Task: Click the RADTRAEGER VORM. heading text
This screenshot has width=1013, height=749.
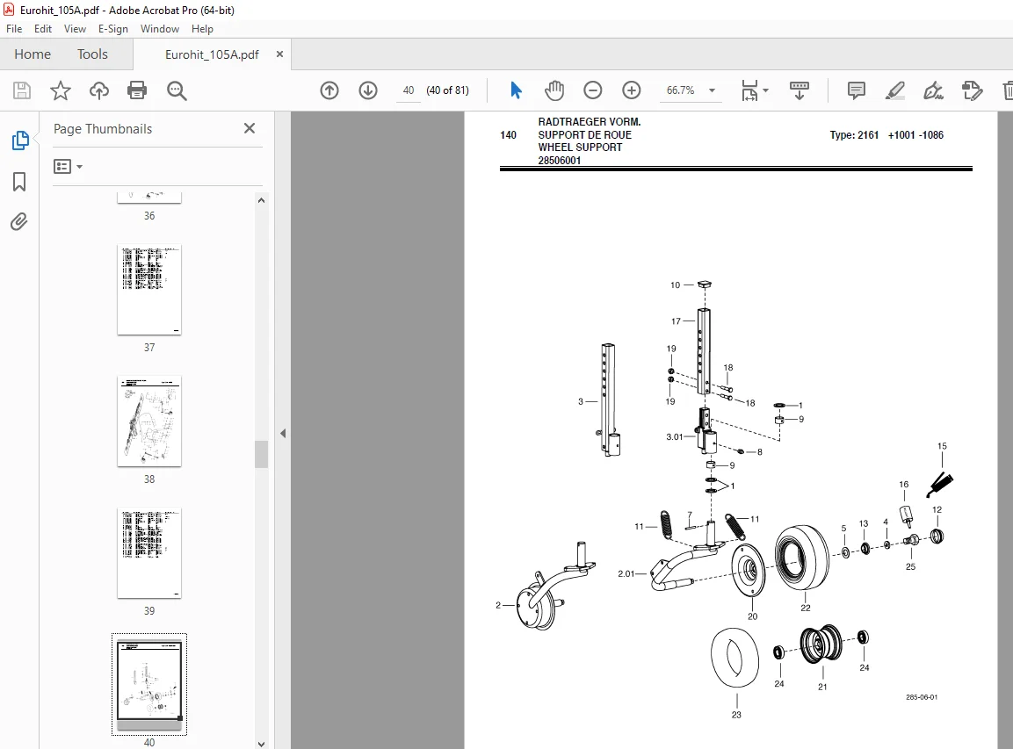Action: [590, 121]
